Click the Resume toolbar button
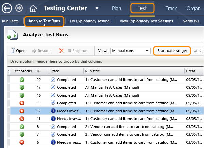Viewport: 204px width, 148px height. pyautogui.click(x=41, y=51)
